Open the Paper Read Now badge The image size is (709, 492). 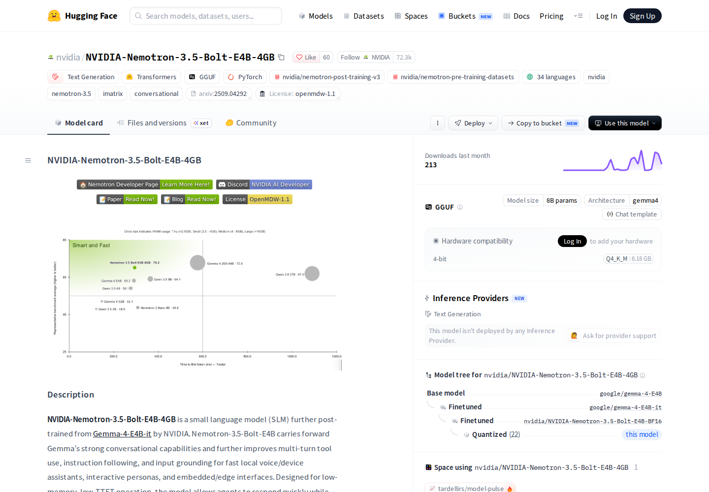[127, 199]
